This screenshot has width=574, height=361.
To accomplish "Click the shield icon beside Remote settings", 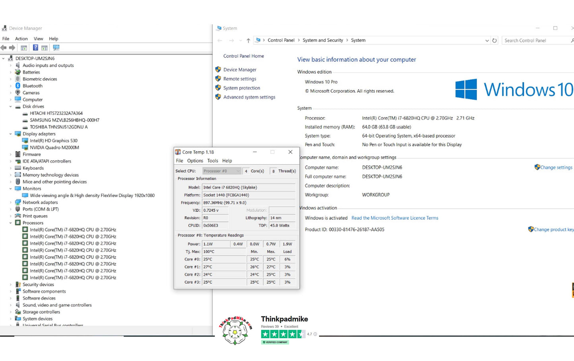I will click(218, 79).
